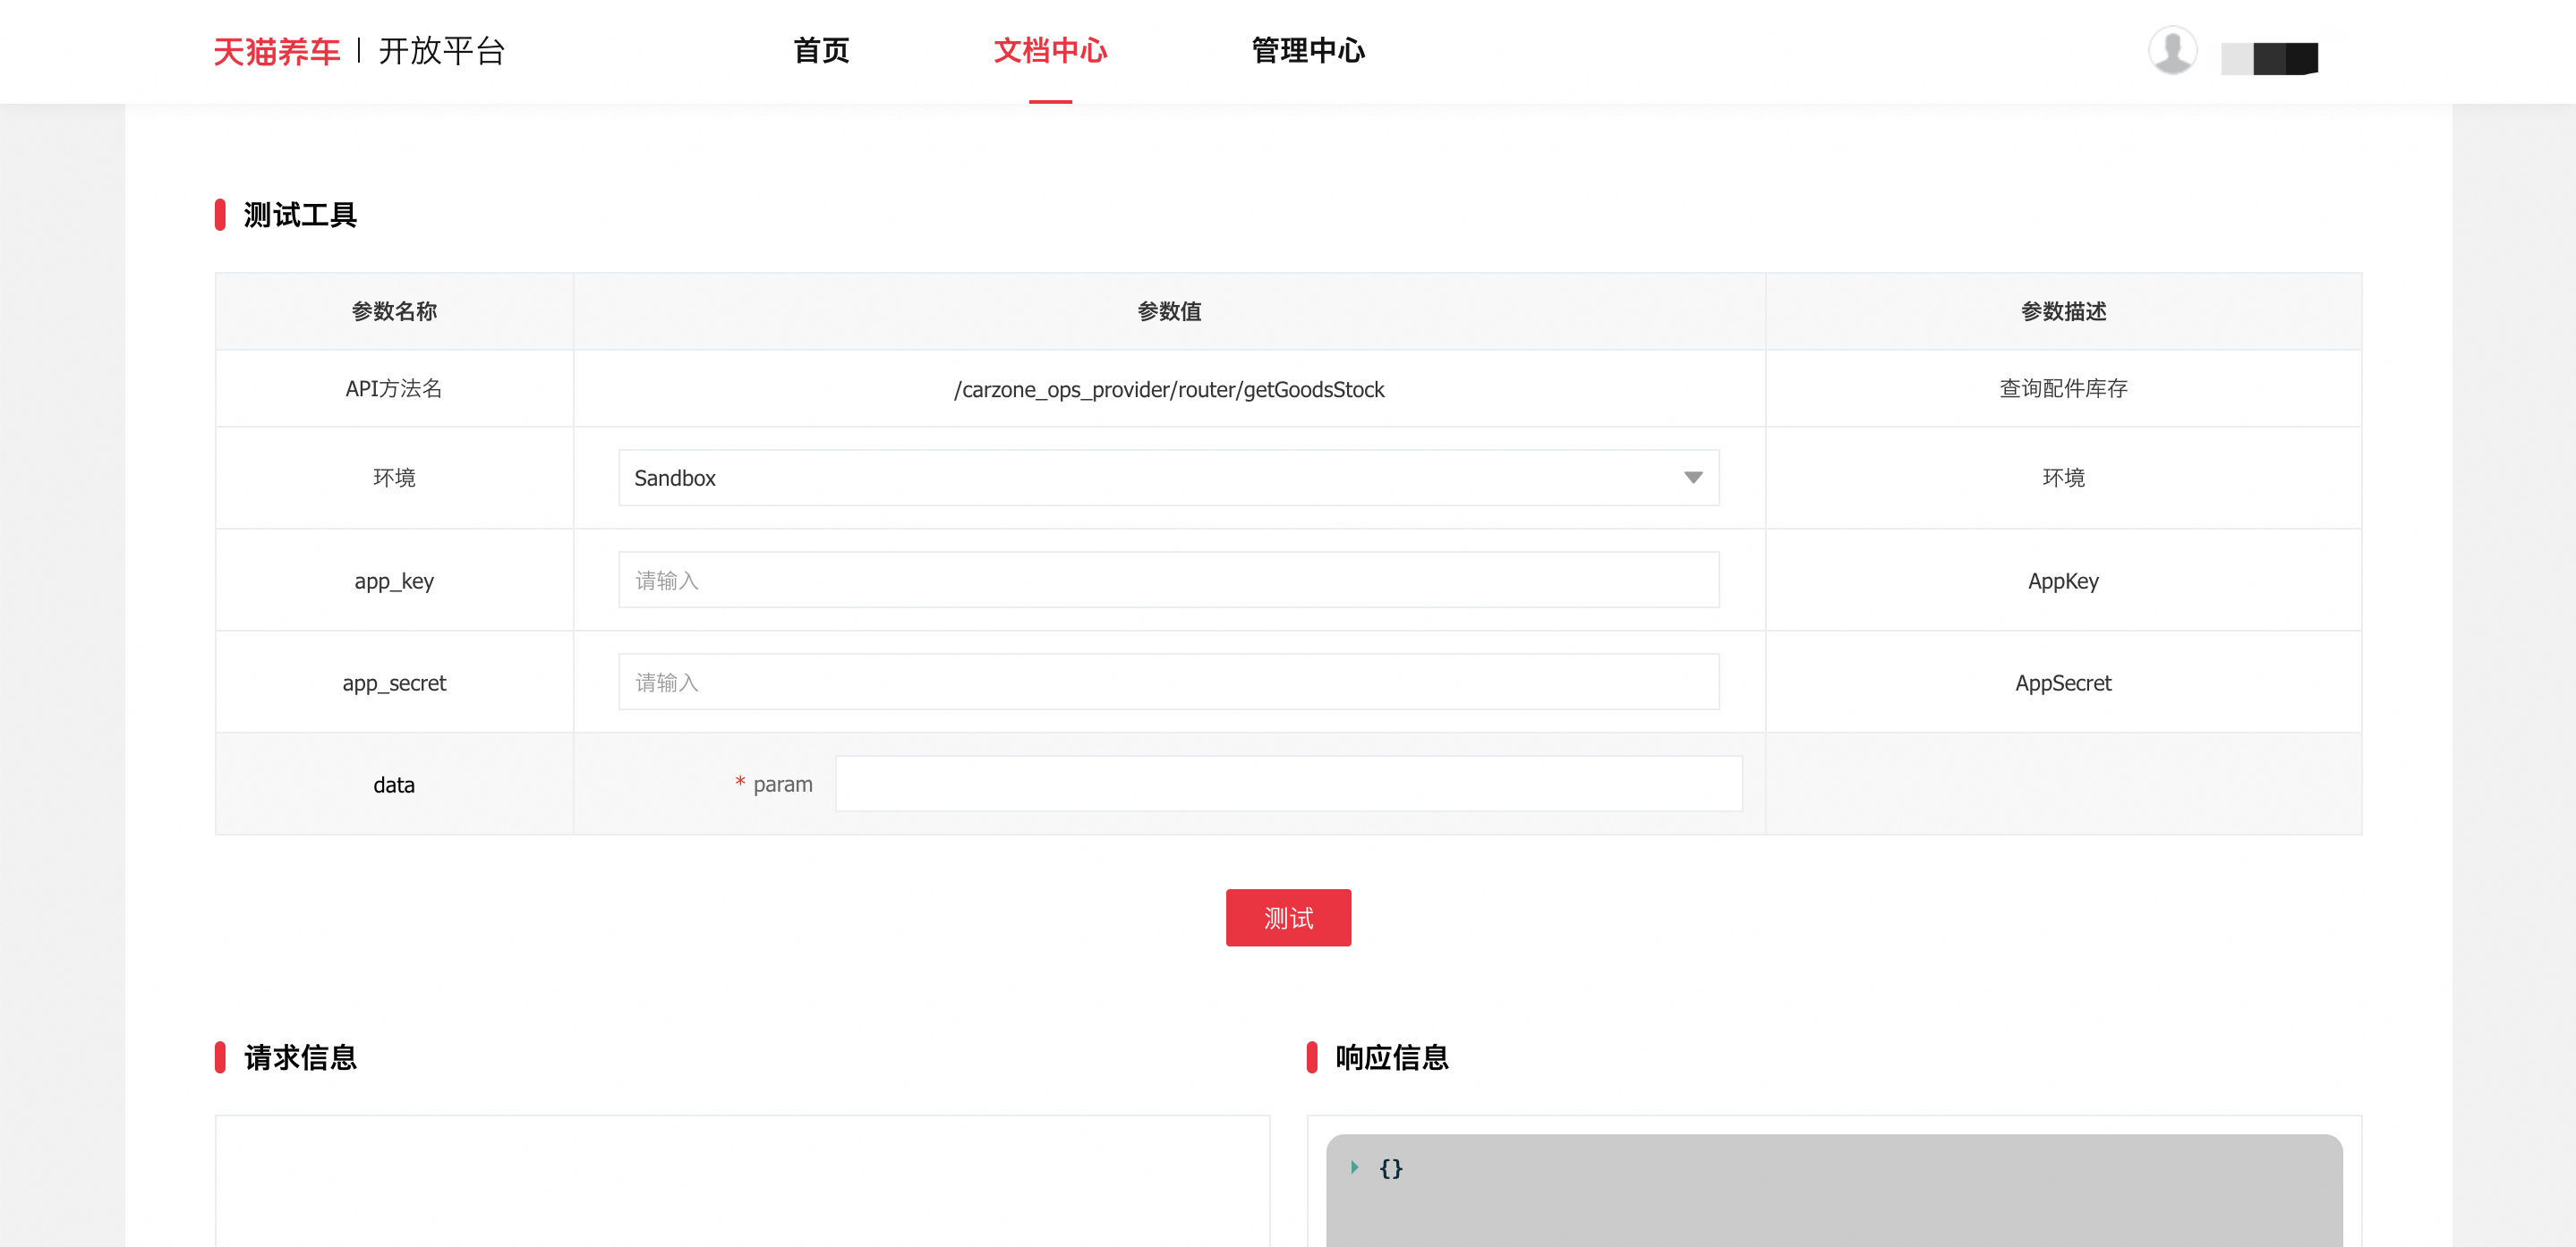Image resolution: width=2576 pixels, height=1247 pixels.
Task: Click the 参数名称 column header
Action: pyautogui.click(x=394, y=311)
